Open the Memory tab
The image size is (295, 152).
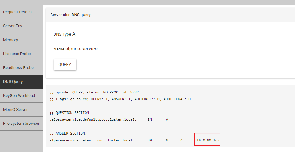[21, 40]
